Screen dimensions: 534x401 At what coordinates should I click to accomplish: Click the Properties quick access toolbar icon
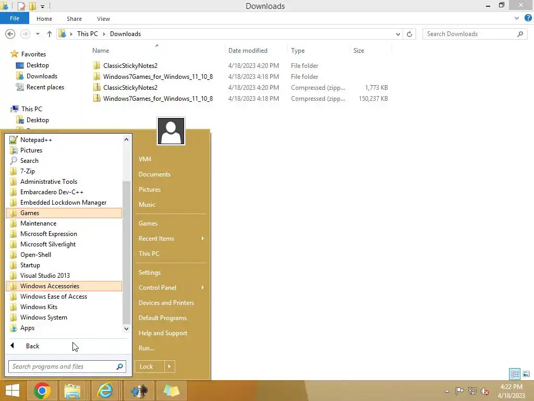point(21,6)
